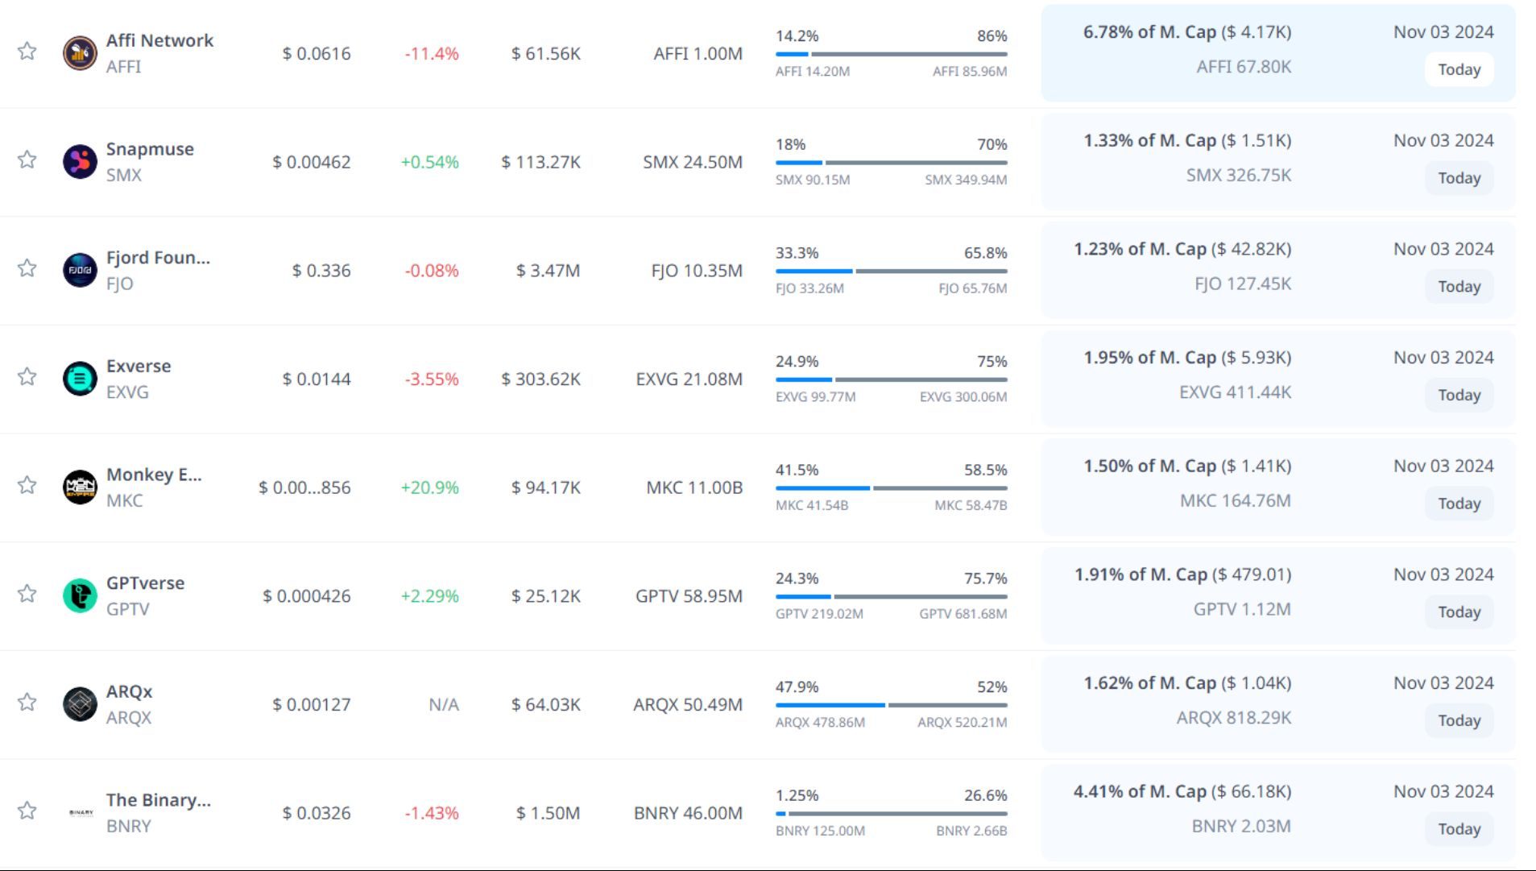The width and height of the screenshot is (1536, 871).
Task: Favorite Affi Network with star
Action: [x=27, y=52]
